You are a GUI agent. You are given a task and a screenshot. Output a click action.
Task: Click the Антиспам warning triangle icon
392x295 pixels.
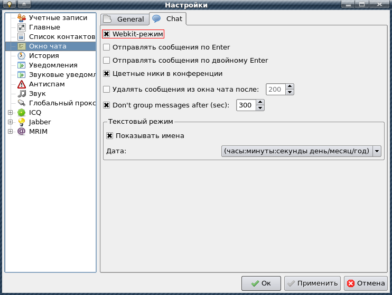(x=22, y=84)
